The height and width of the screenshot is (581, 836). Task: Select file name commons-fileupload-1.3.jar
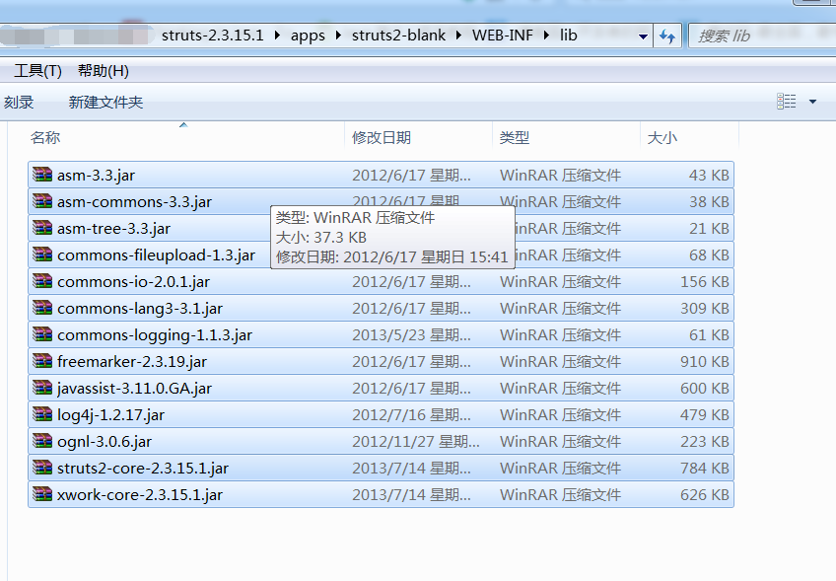point(156,255)
